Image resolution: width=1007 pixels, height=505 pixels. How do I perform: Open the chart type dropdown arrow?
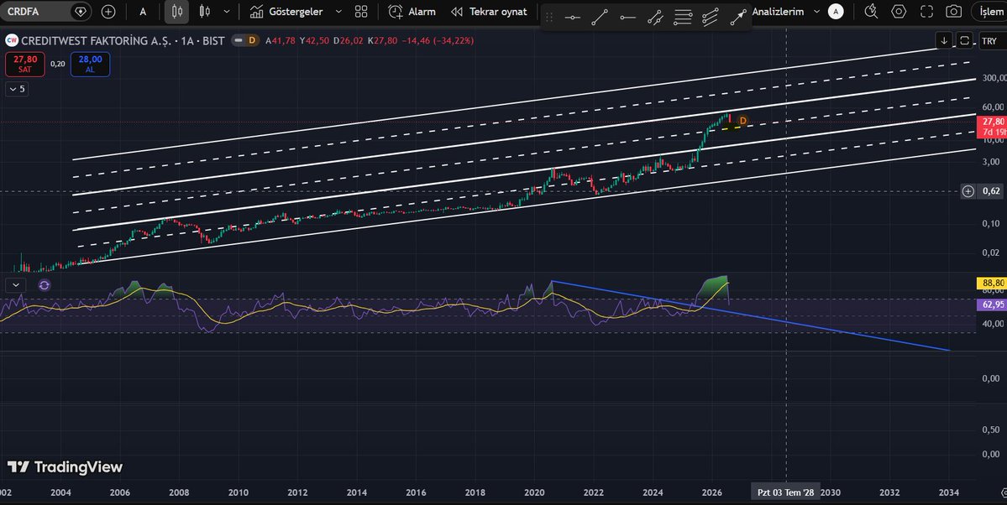click(x=227, y=12)
